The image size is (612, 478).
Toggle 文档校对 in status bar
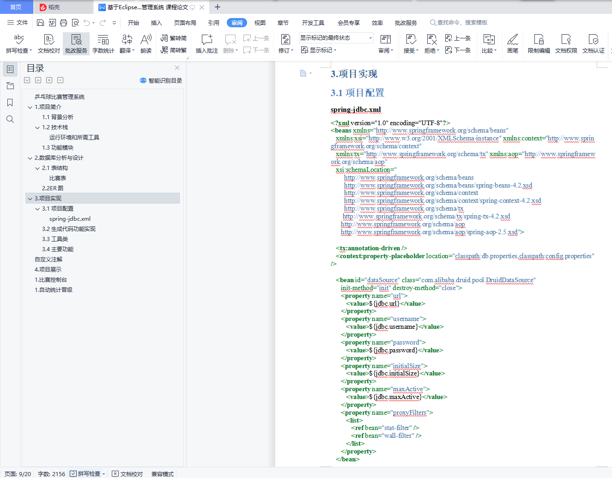pyautogui.click(x=127, y=474)
